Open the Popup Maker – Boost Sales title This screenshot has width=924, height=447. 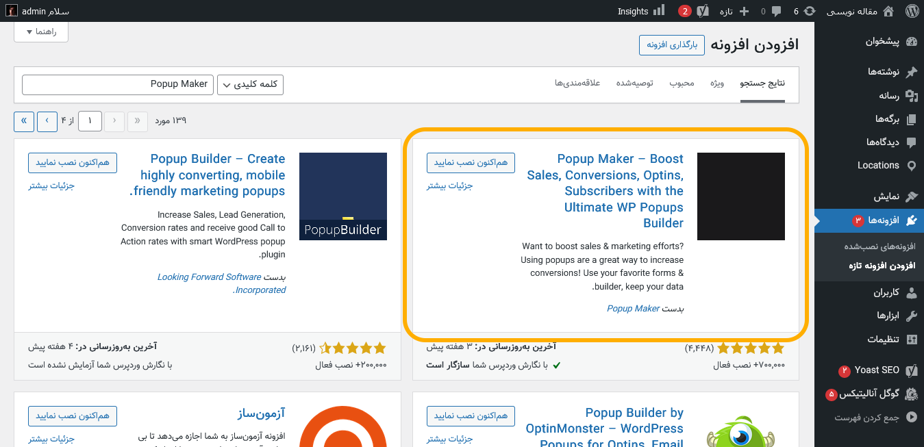tap(605, 191)
